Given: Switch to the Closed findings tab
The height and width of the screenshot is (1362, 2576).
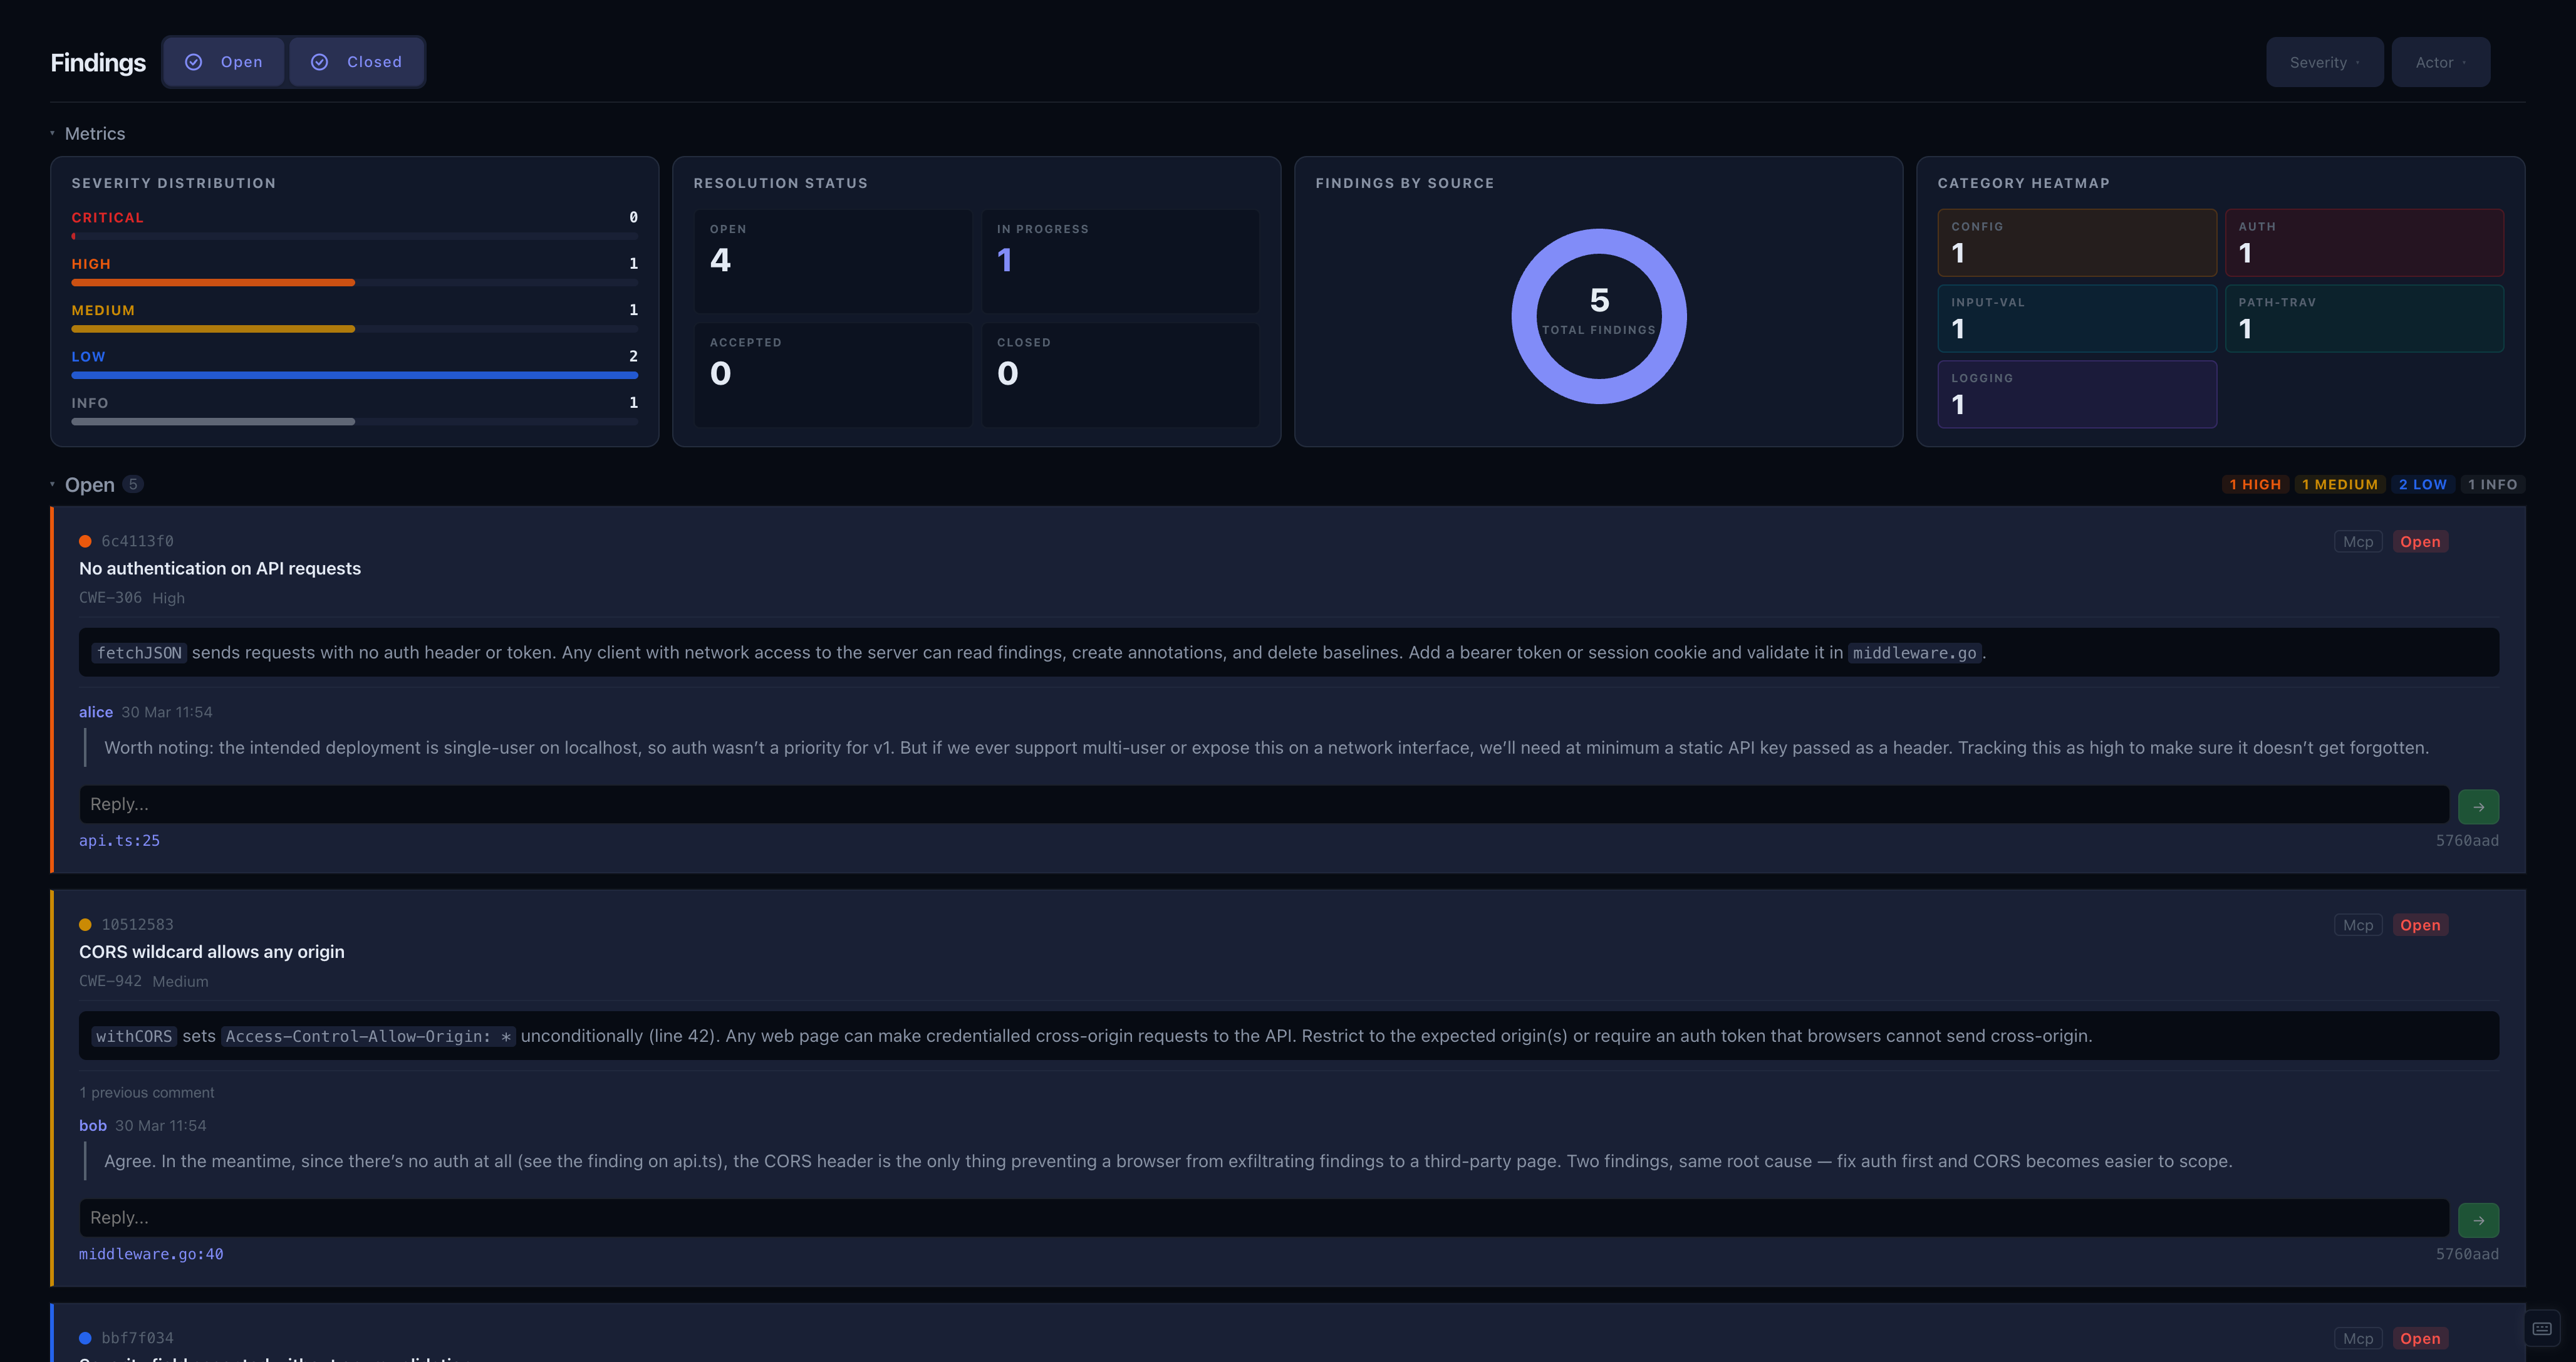Looking at the screenshot, I should [356, 61].
